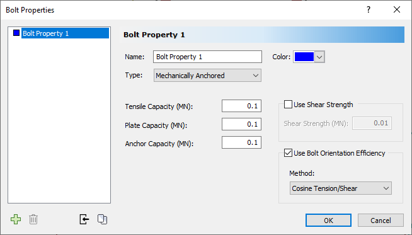Click the Tensile Capacity (MN) label

[159, 106]
